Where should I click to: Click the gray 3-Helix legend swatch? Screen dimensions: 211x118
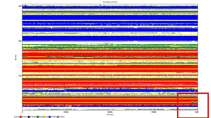[58, 117]
